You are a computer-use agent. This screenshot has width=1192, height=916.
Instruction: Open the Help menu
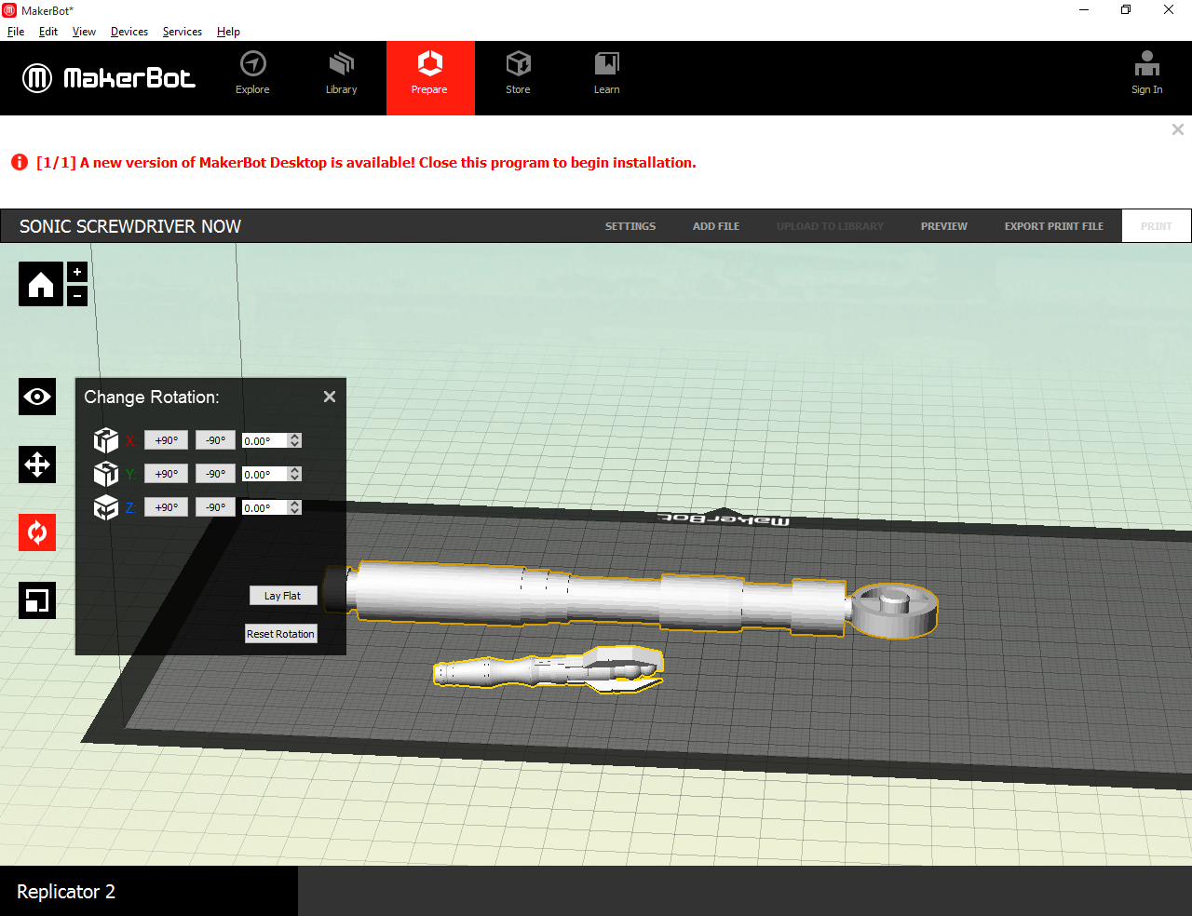[228, 32]
